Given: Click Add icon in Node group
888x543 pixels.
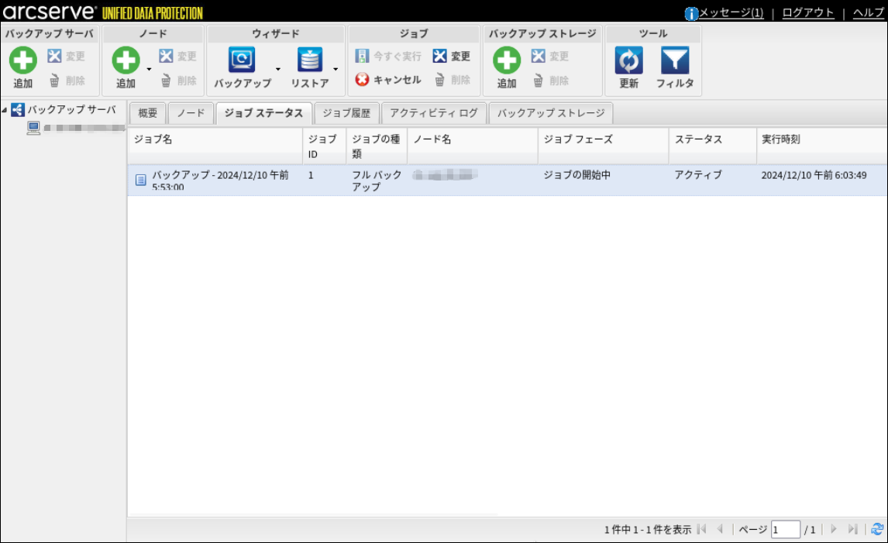Looking at the screenshot, I should [126, 60].
